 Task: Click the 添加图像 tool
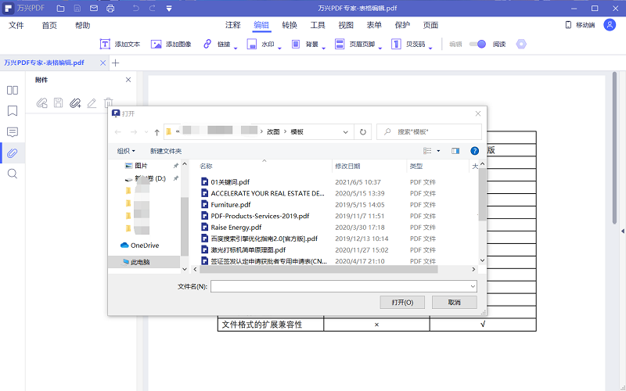(171, 44)
